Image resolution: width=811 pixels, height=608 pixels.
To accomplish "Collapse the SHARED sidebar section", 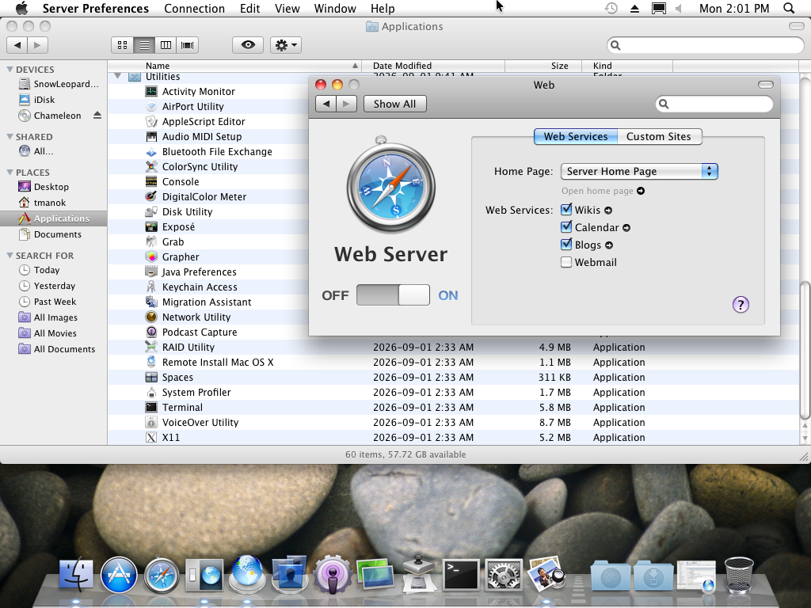I will (10, 136).
